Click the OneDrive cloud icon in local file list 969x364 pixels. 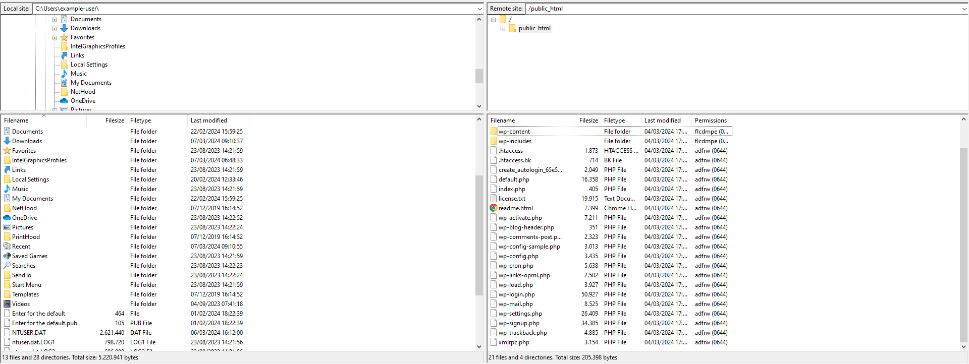click(7, 218)
